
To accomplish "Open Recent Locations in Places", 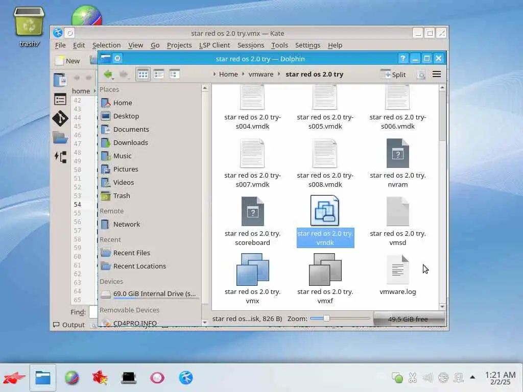I will pyautogui.click(x=150, y=266).
